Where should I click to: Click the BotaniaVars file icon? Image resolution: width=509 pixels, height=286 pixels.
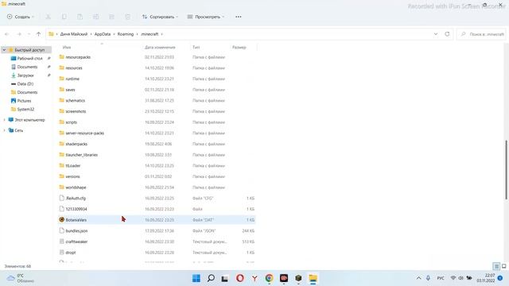(x=62, y=219)
